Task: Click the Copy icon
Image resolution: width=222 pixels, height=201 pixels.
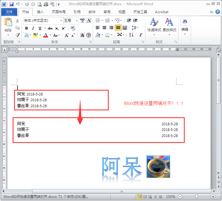Action: click(17, 28)
